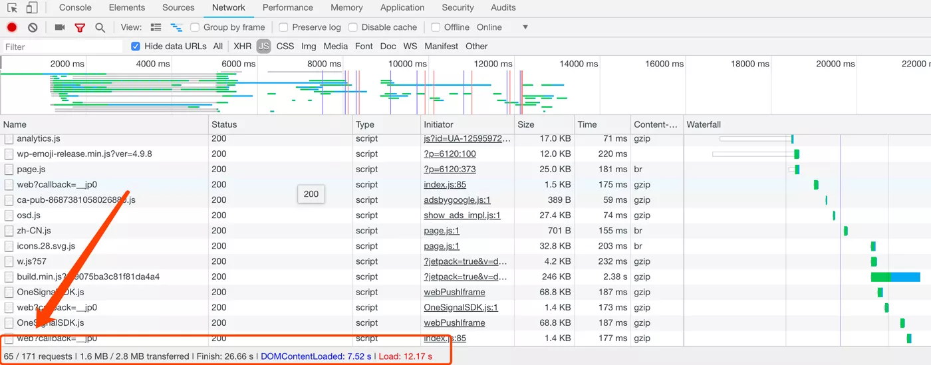The height and width of the screenshot is (365, 931).
Task: Enable Preserve log checkbox
Action: pyautogui.click(x=283, y=27)
